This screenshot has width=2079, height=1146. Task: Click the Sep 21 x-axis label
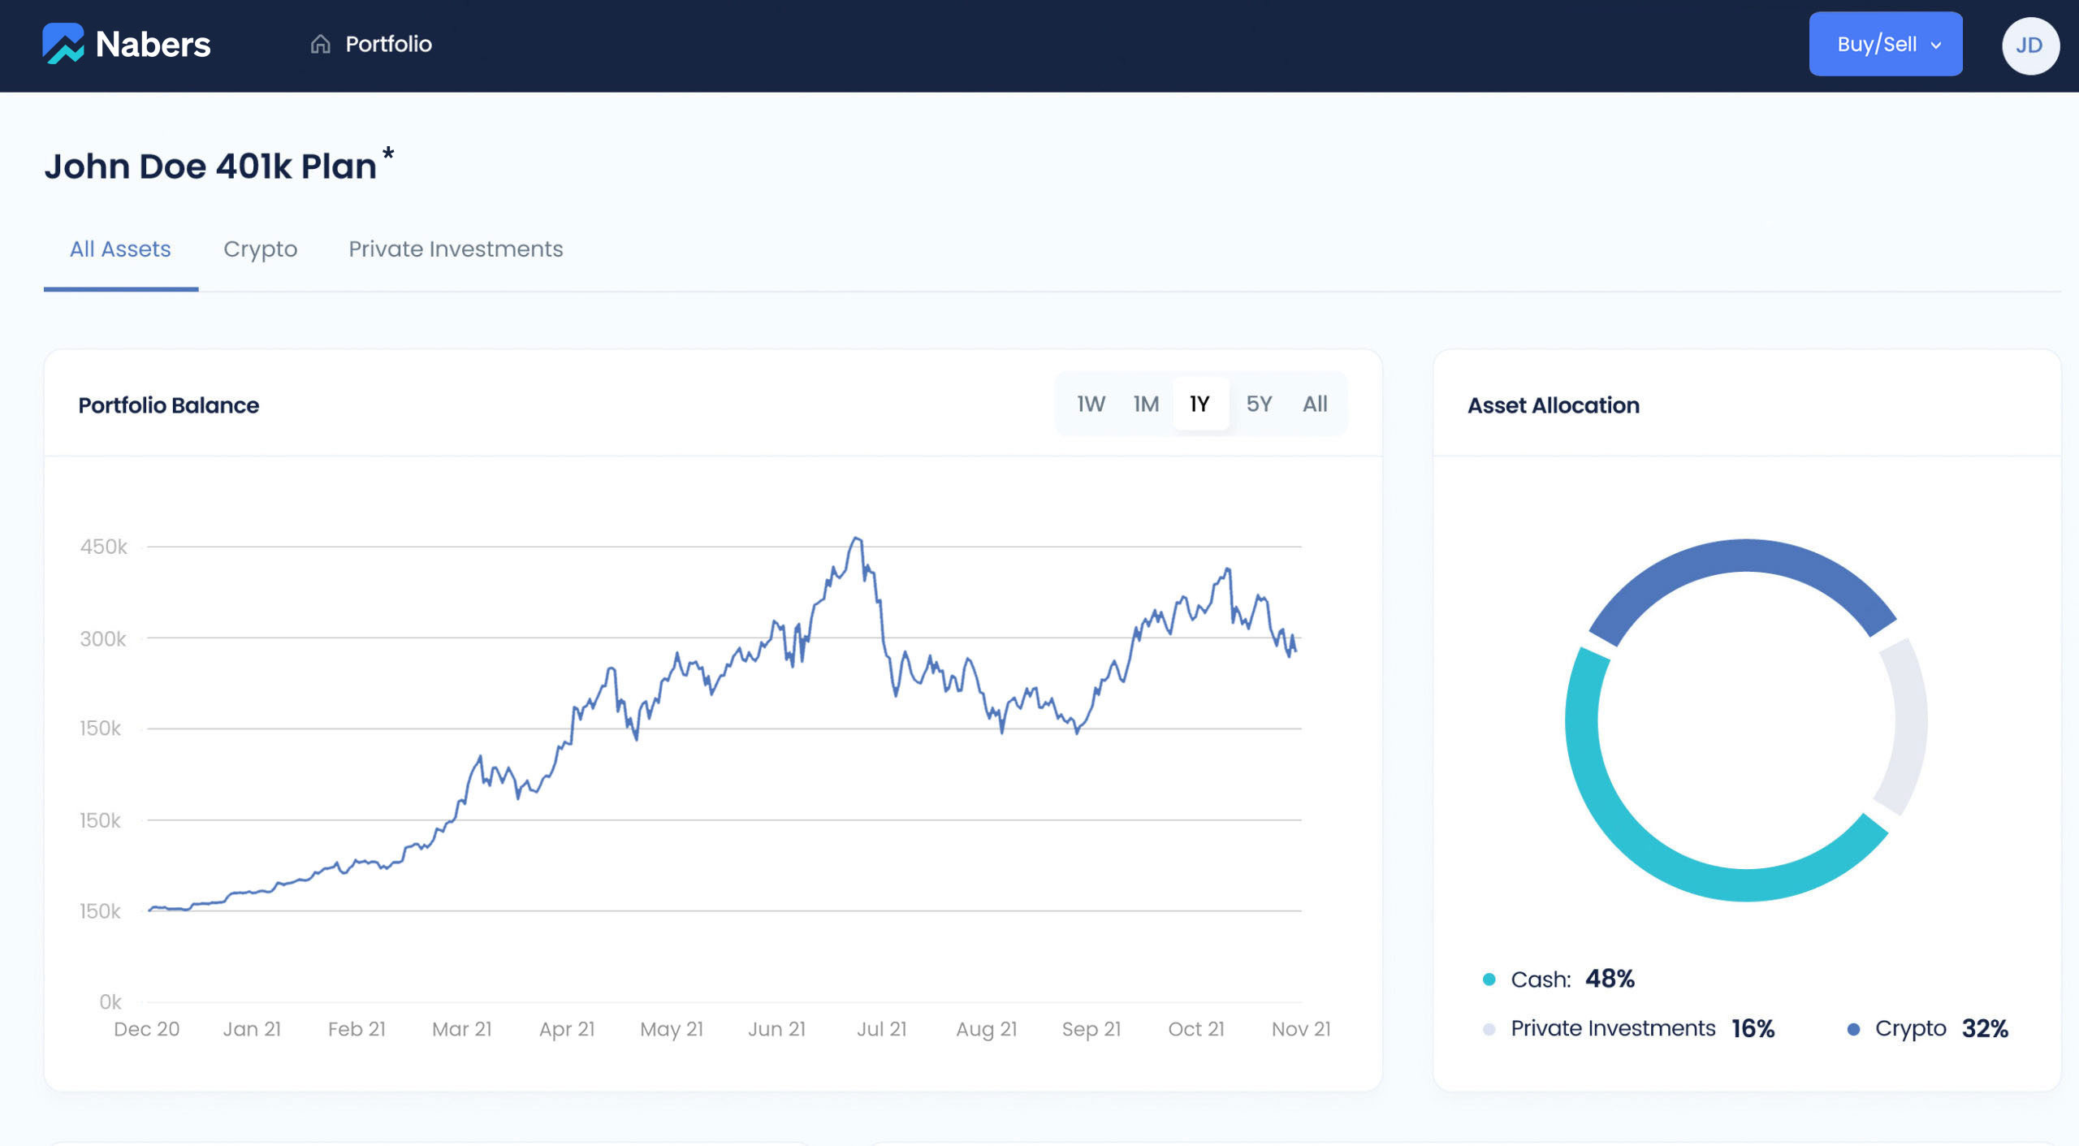[x=1091, y=1030]
